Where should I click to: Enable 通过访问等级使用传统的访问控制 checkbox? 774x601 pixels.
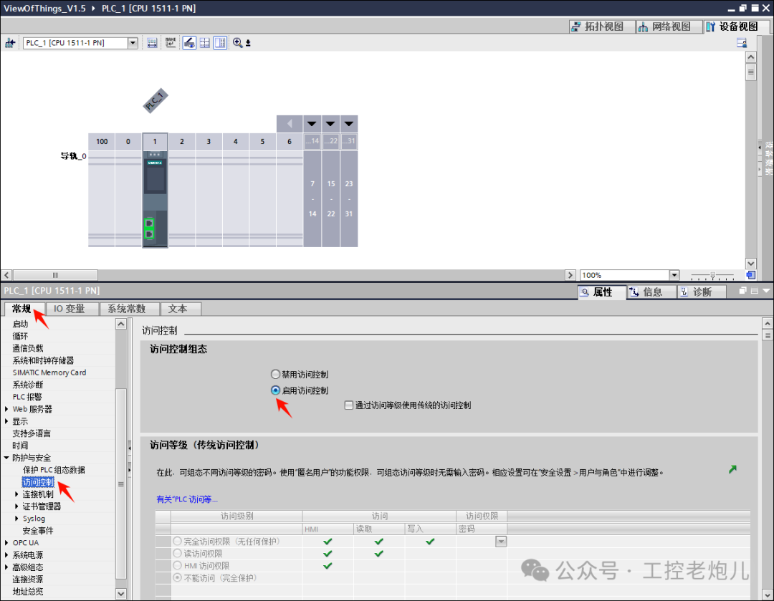[348, 406]
